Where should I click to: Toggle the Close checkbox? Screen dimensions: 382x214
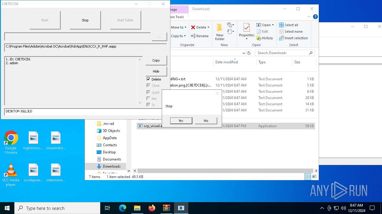[x=148, y=86]
